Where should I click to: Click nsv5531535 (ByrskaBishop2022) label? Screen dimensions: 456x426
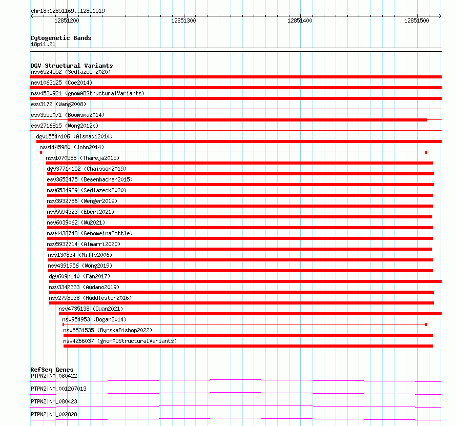point(108,330)
